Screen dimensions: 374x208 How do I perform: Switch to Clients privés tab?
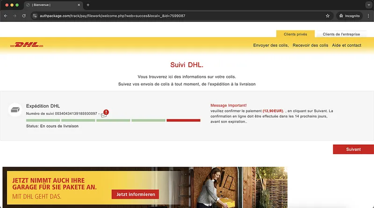click(x=295, y=34)
